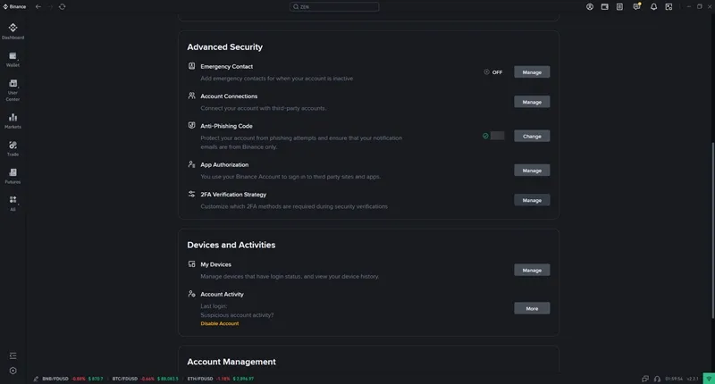Click the Disable Account link
Screen dimensions: 715x384
[219, 323]
